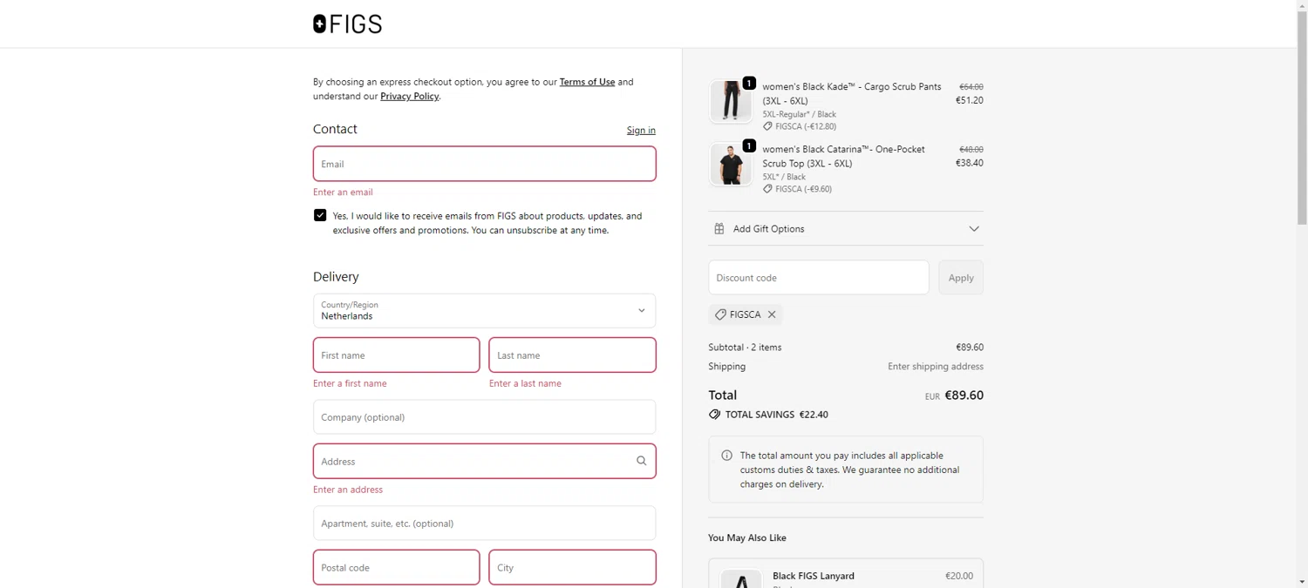Remove the FIGSCA discount code tag
Viewport: 1308px width, 588px height.
[772, 314]
